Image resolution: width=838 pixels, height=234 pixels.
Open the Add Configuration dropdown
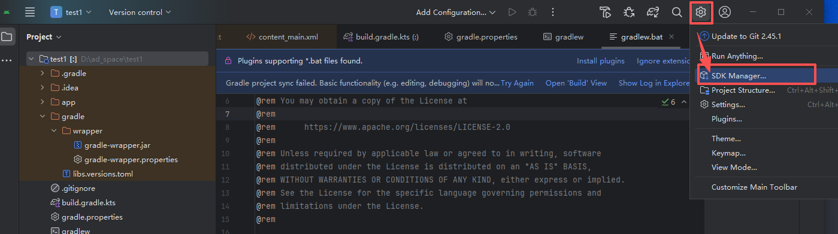point(456,12)
